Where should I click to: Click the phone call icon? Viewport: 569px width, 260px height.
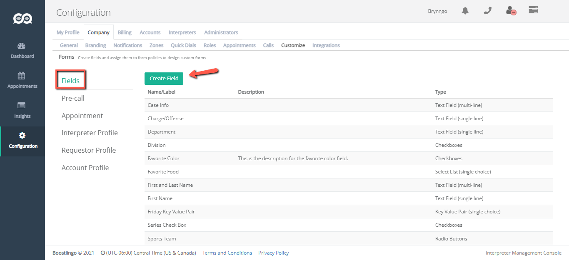pyautogui.click(x=488, y=11)
